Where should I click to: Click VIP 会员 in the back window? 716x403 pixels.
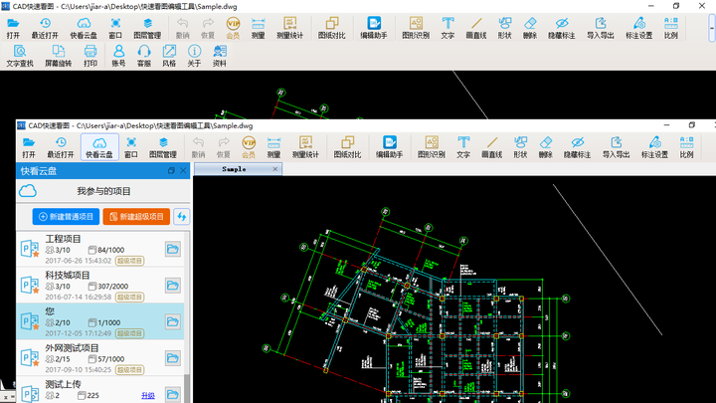pos(233,28)
